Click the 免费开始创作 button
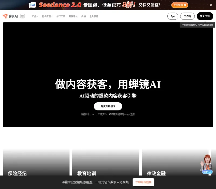Screen dimensions: 216x189 click(108, 106)
